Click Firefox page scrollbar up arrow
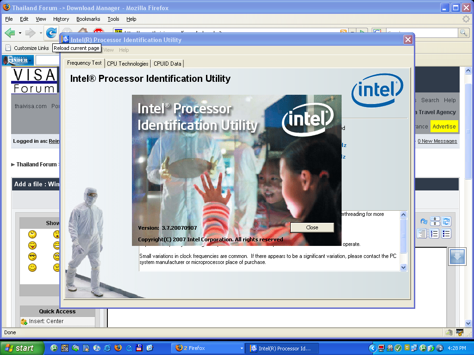Viewport: 474px width, 355px height. [468, 71]
